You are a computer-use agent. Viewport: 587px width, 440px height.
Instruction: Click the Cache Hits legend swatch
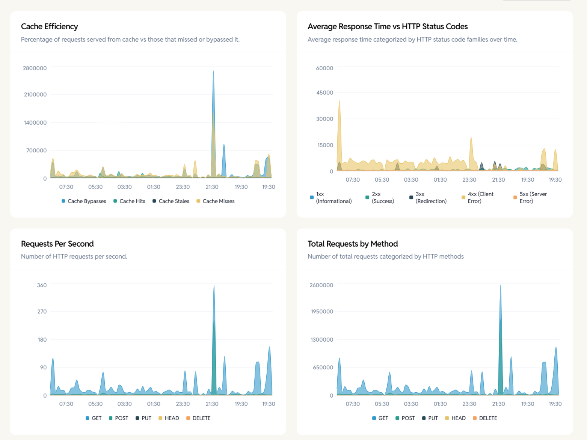[x=114, y=201]
